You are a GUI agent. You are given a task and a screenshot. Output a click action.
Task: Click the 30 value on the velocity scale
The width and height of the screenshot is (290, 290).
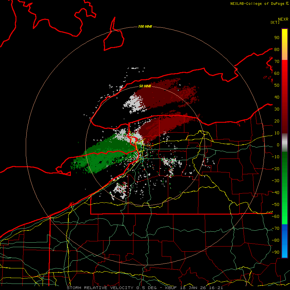pos(277,109)
